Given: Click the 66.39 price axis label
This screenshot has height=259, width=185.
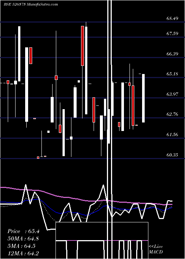Looking at the screenshot, I should pos(172,54).
